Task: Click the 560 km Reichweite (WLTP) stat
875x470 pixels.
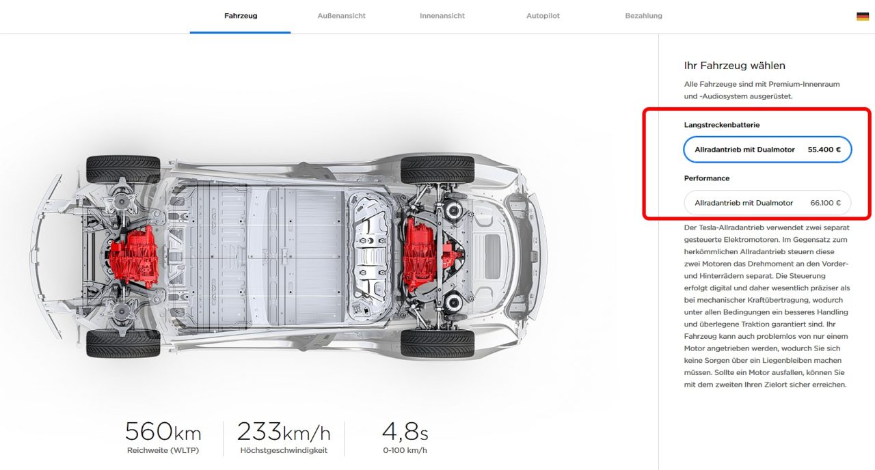Action: click(x=163, y=438)
